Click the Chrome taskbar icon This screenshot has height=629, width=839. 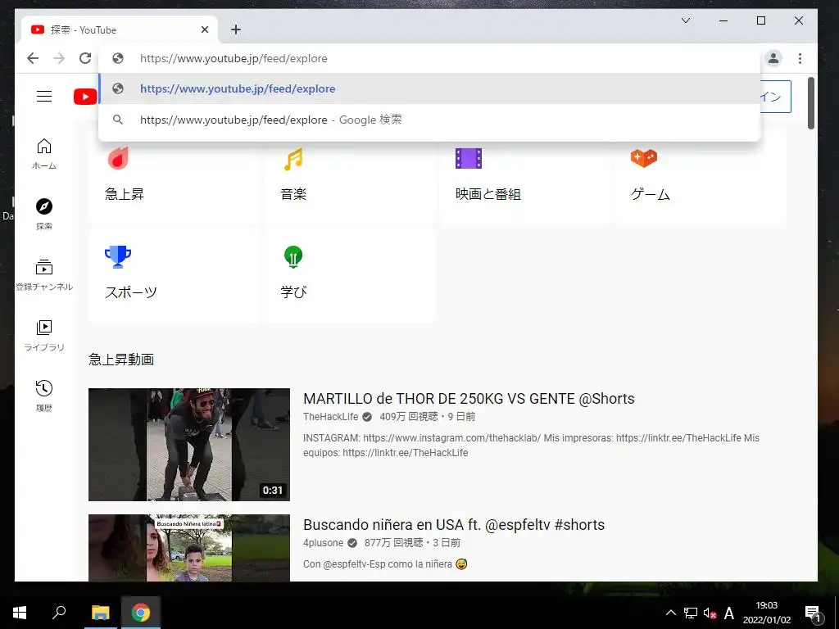141,613
